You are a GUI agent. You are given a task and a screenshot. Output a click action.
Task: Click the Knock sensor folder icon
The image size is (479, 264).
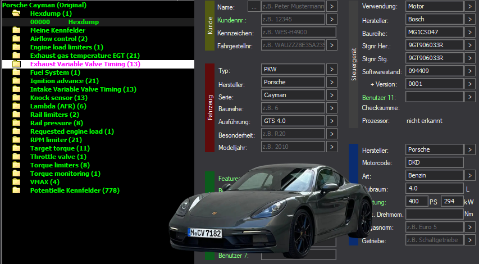pyautogui.click(x=16, y=98)
